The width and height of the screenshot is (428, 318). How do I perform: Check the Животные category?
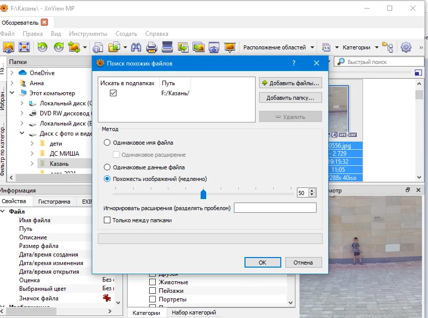[153, 282]
